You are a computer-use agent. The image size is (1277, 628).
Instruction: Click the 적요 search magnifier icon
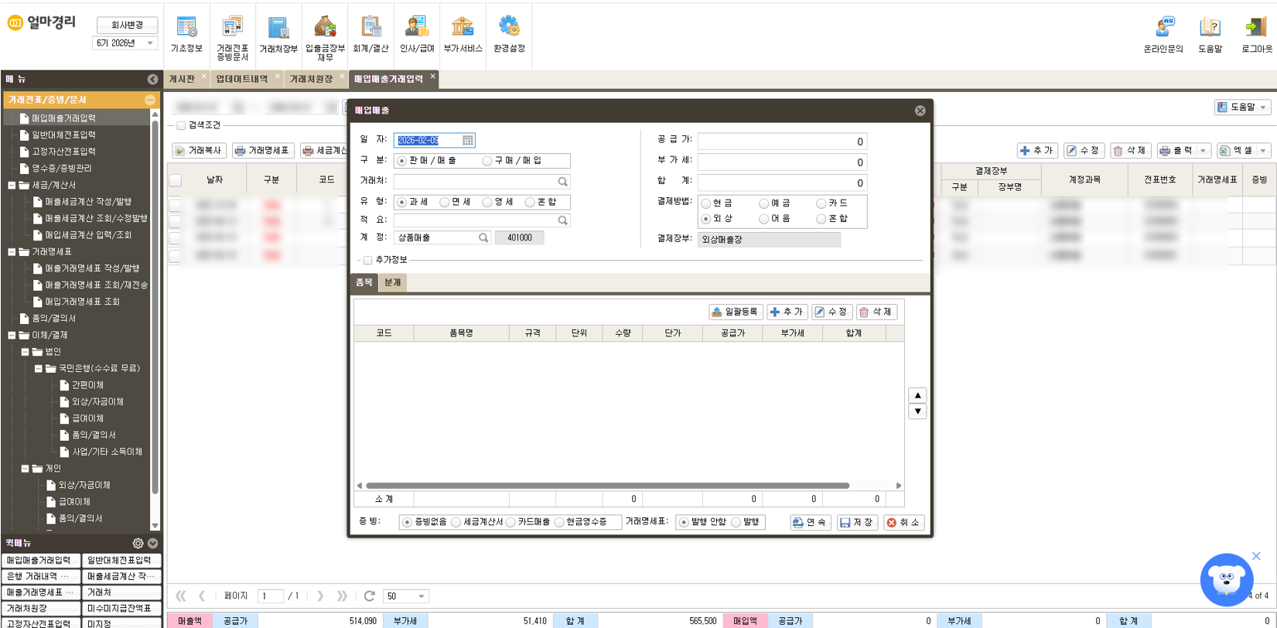[563, 220]
